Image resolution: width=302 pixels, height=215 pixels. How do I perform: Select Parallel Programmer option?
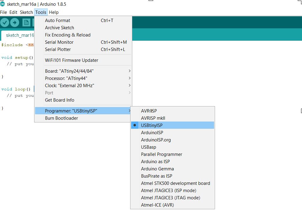pyautogui.click(x=172, y=154)
